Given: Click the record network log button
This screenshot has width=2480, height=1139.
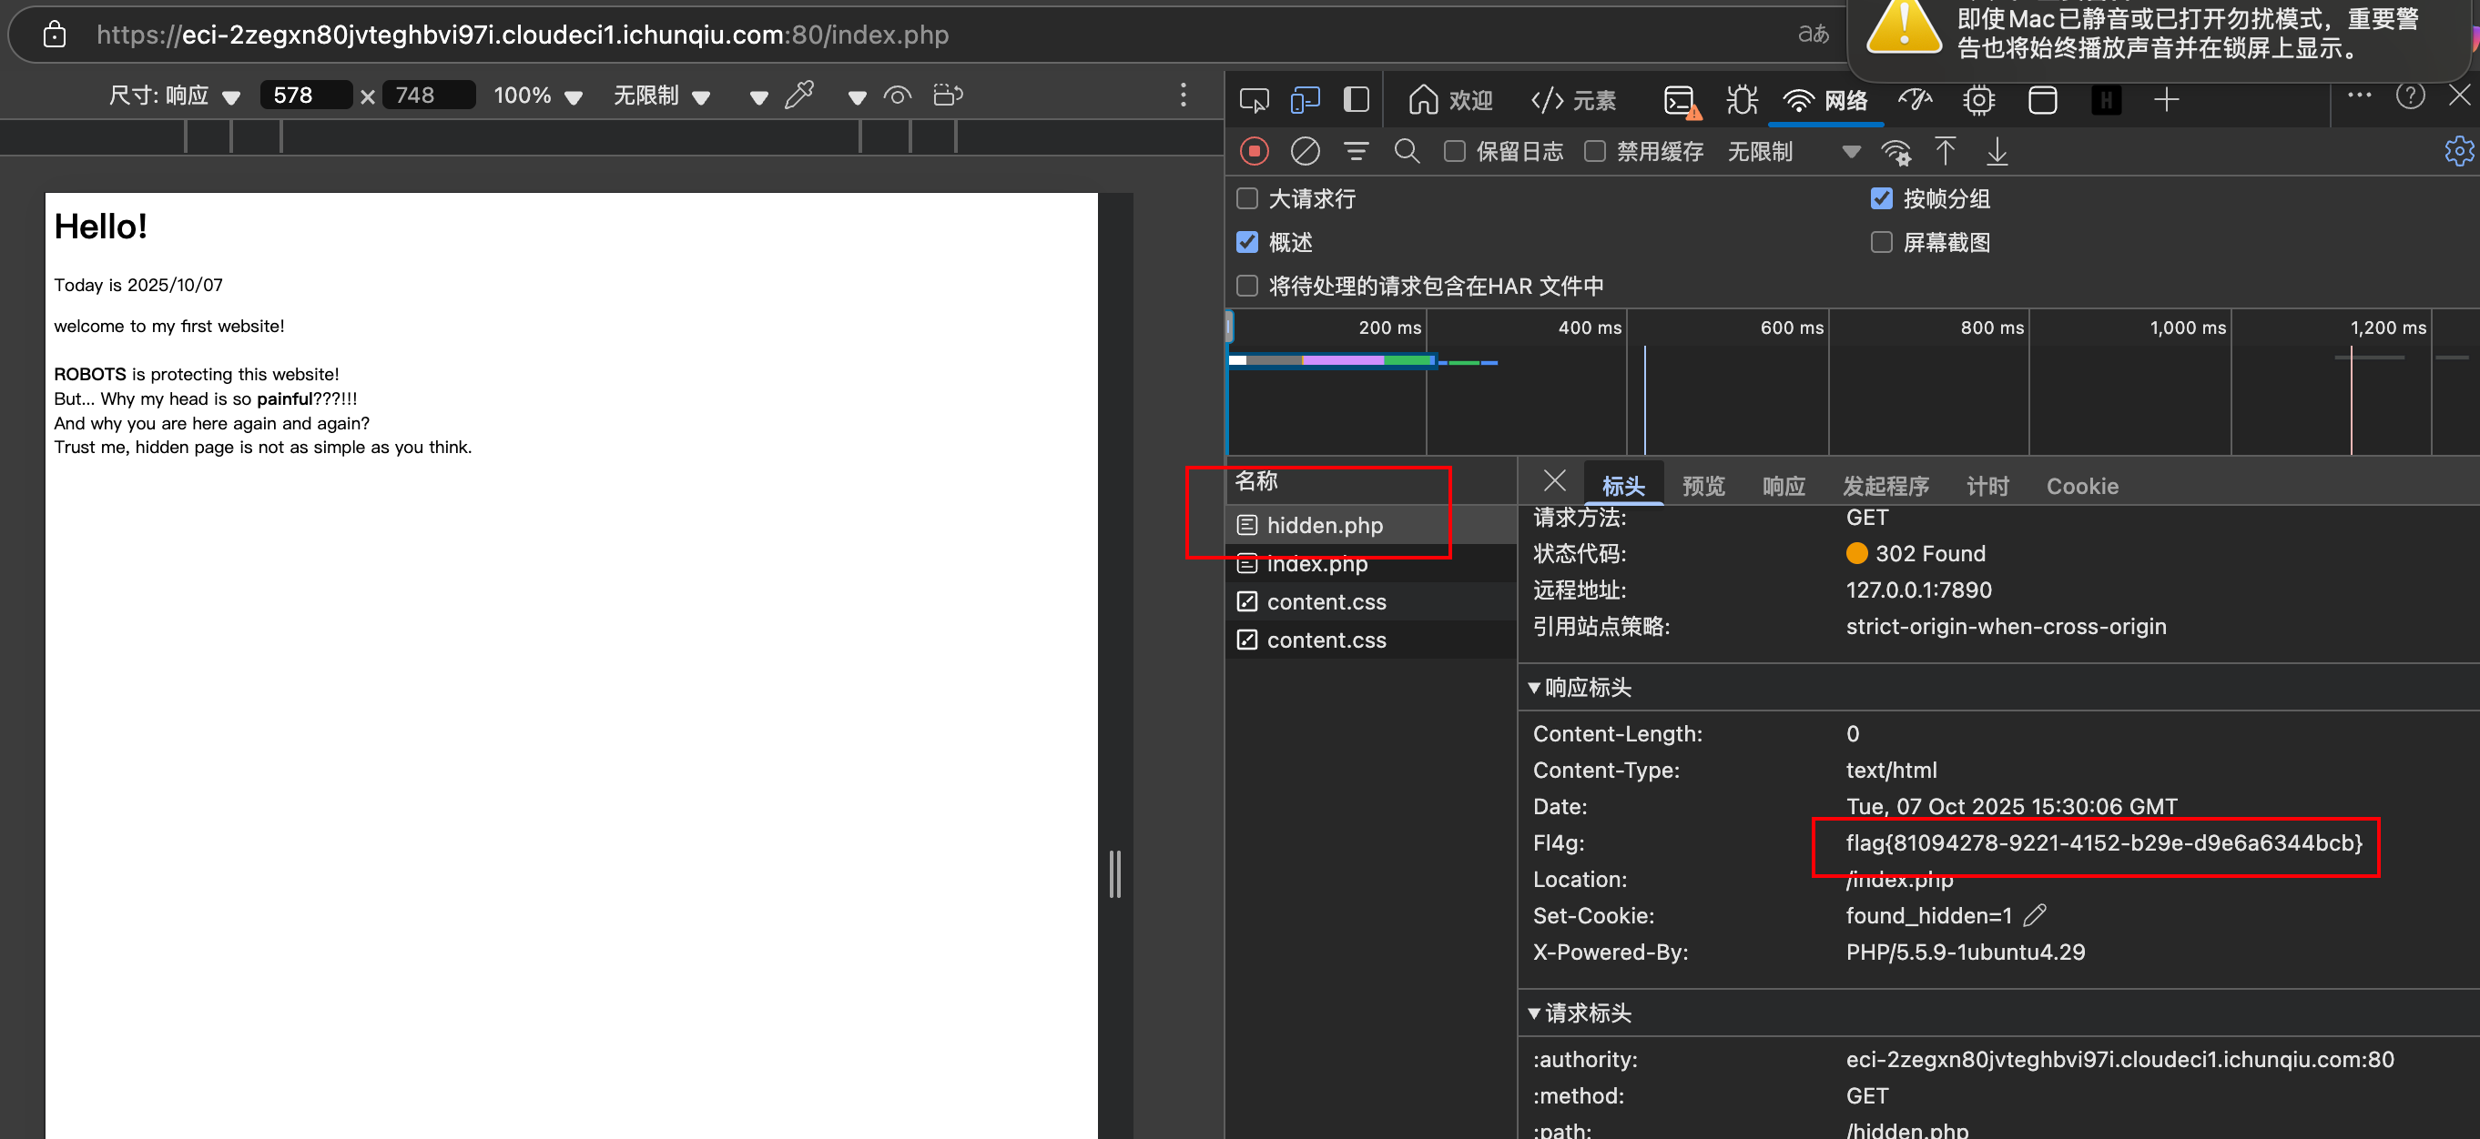Looking at the screenshot, I should coord(1254,151).
